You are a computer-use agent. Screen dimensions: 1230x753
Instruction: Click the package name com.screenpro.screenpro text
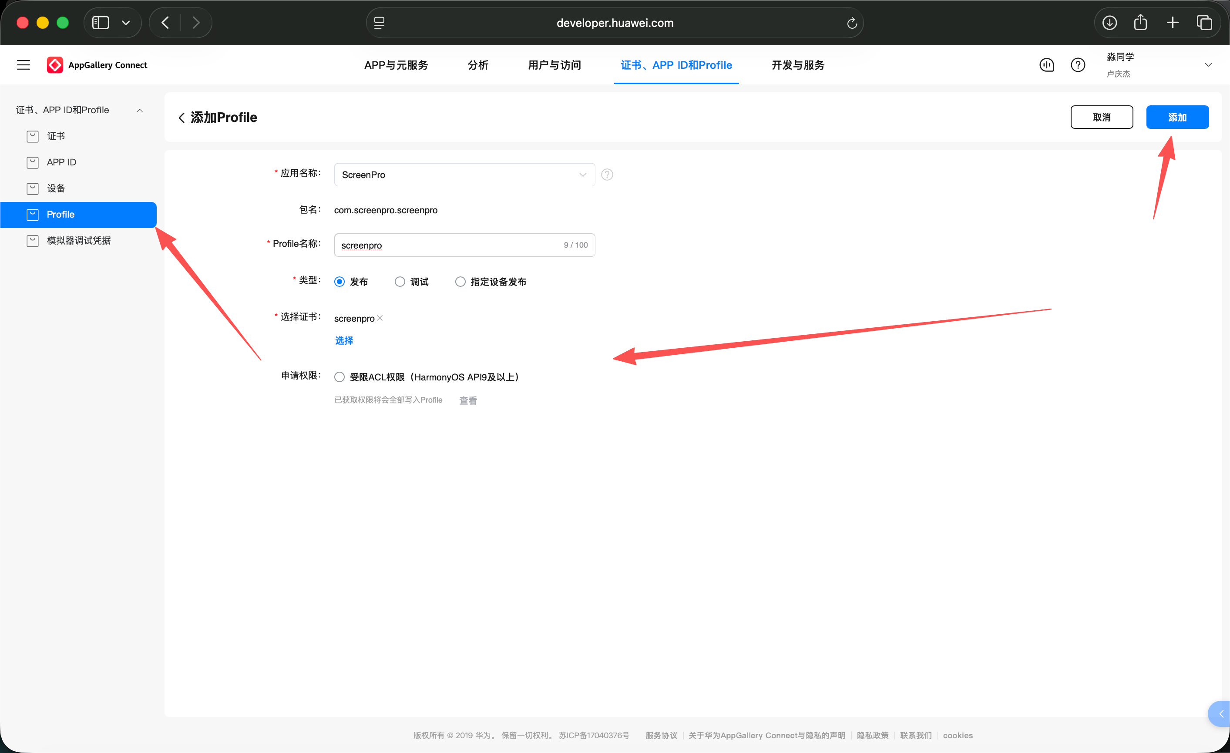point(385,210)
